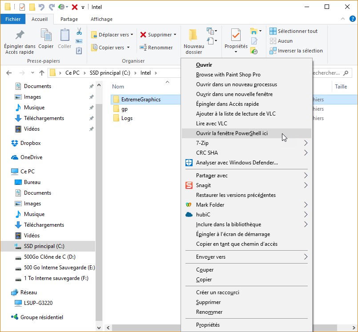Switch to the Affichage ribbon tab

101,19
